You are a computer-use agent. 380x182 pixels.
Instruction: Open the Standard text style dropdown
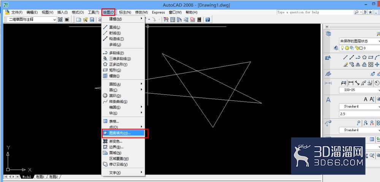pyautogui.click(x=359, y=106)
